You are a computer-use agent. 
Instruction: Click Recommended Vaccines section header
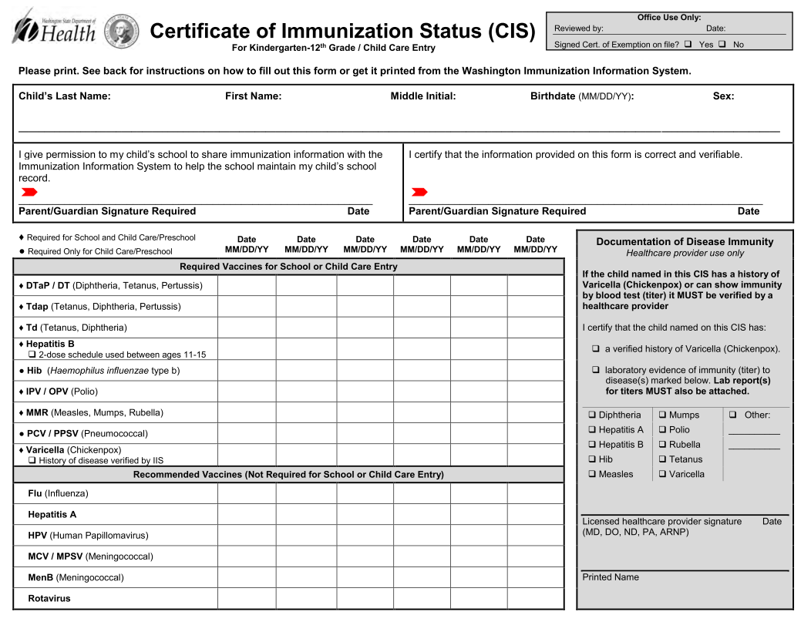pyautogui.click(x=288, y=474)
